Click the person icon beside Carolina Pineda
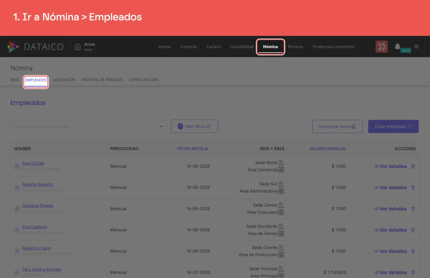Screen dimensions: 430x278 [x=17, y=209]
